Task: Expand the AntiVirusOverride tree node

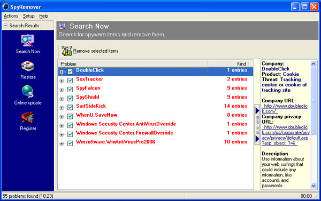Action: pos(62,126)
